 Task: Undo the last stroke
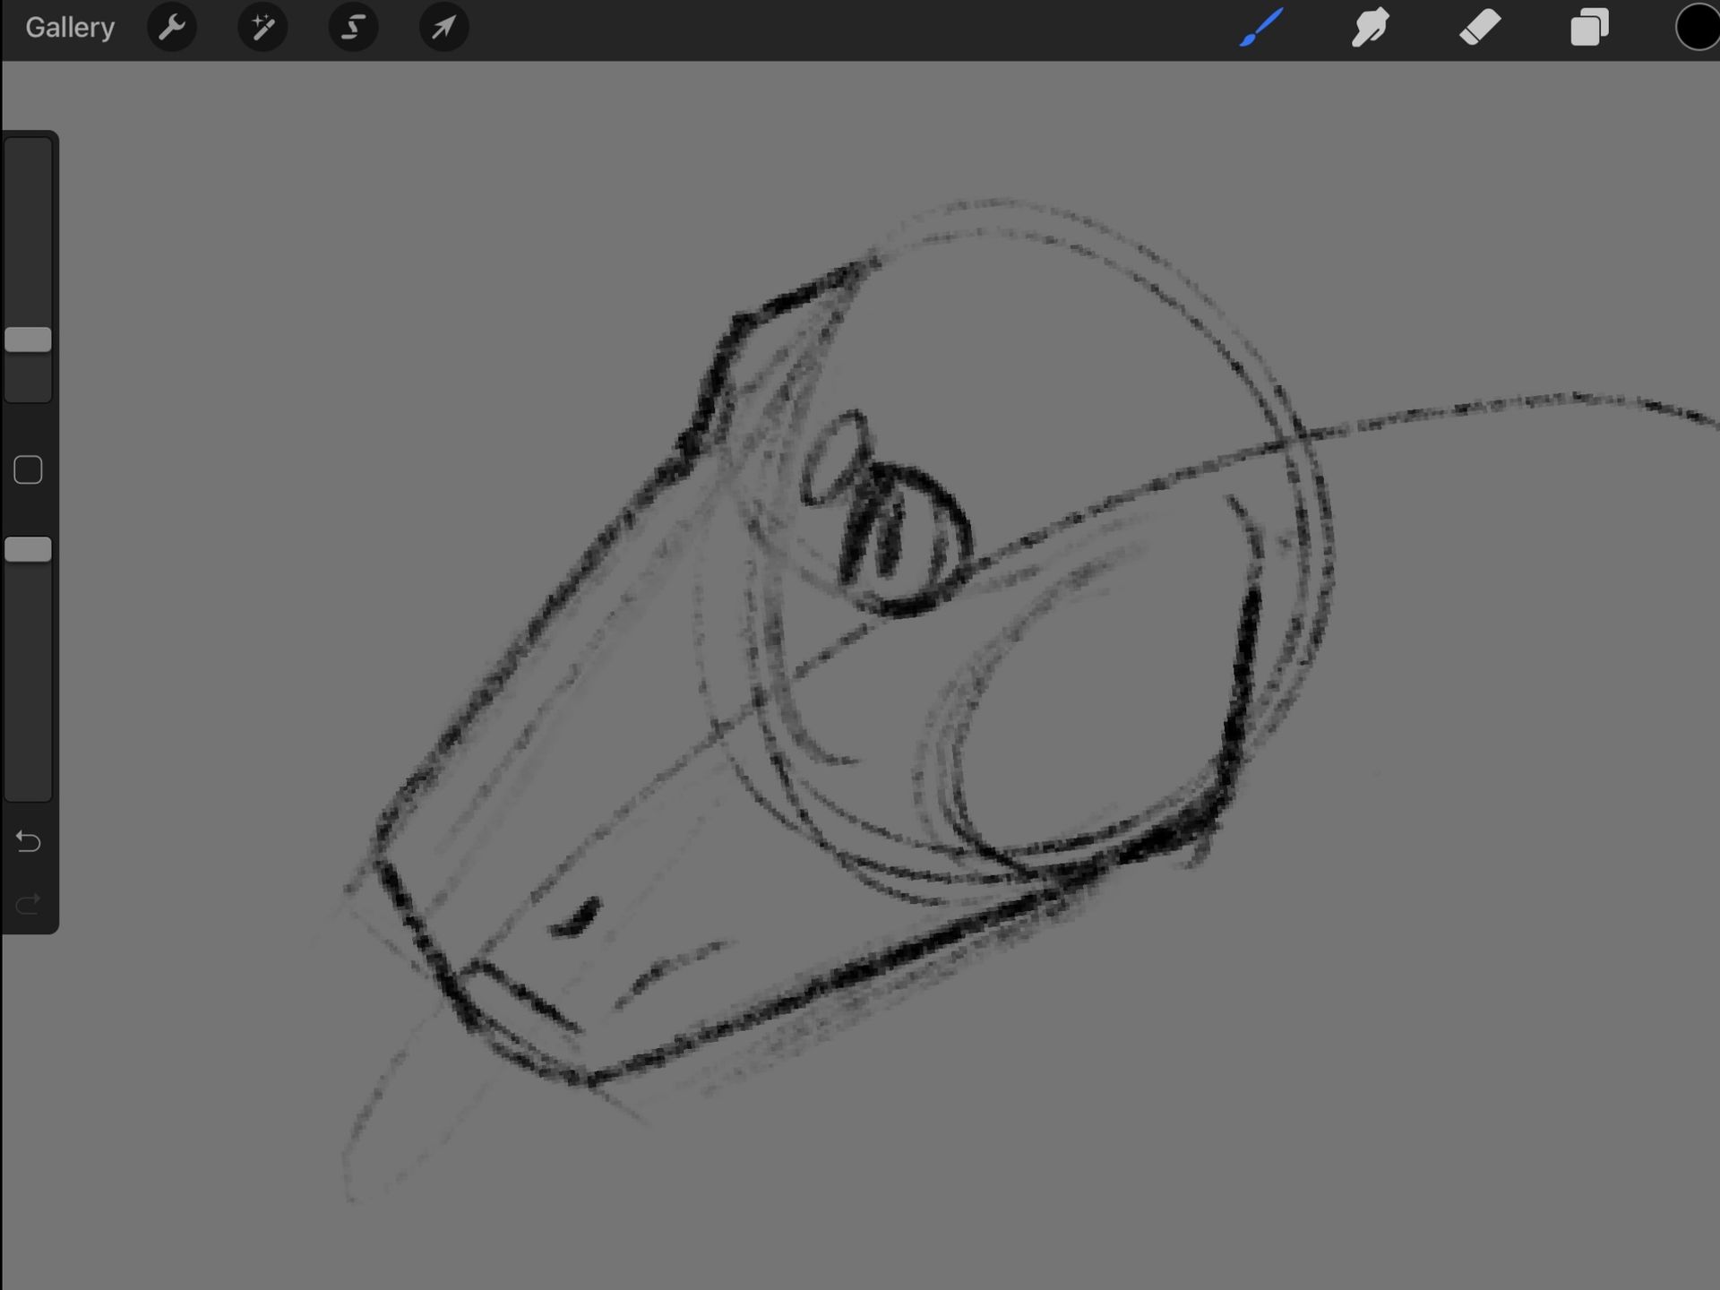tap(28, 841)
